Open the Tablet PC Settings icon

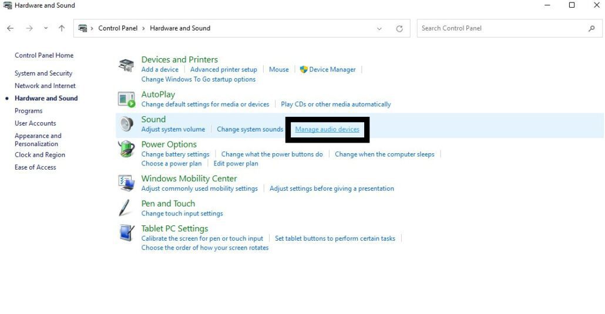pyautogui.click(x=126, y=233)
